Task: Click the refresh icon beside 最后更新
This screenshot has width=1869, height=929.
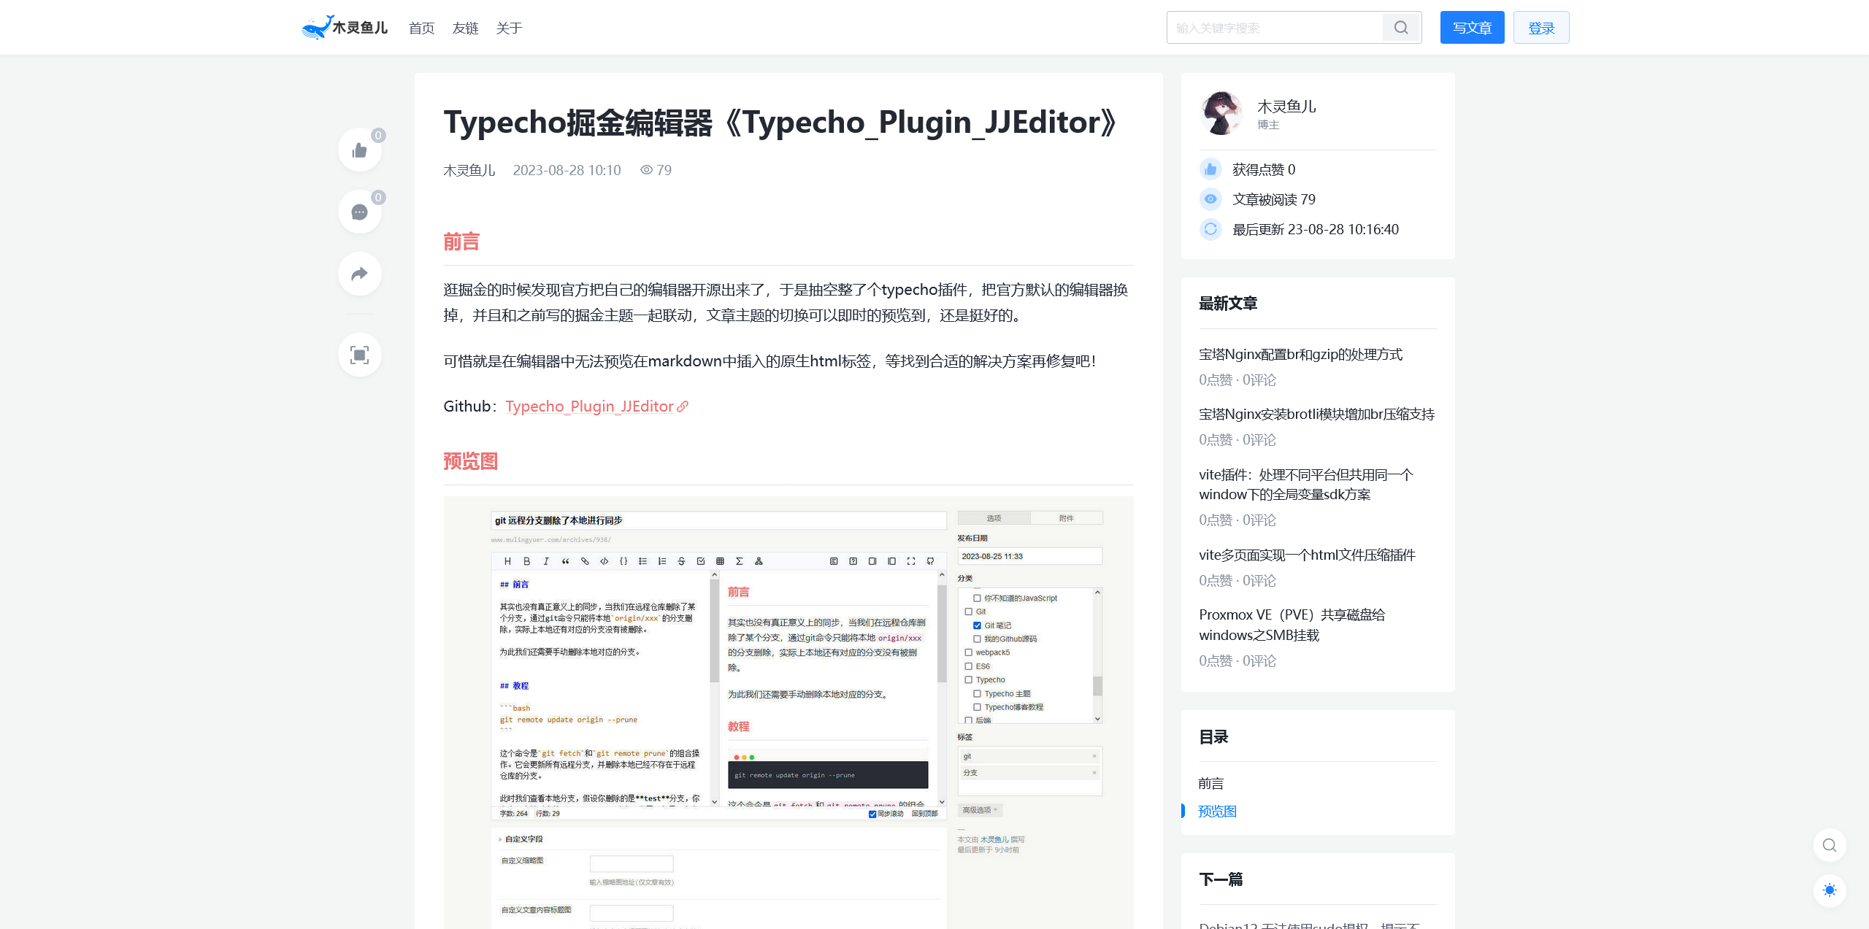Action: tap(1210, 229)
